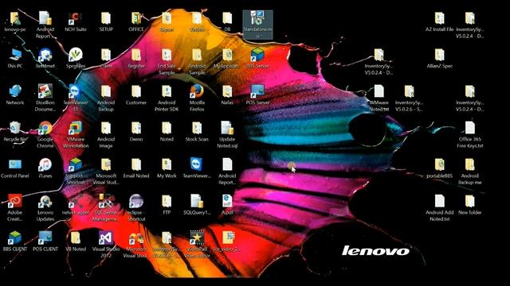Viewport: 510px width, 286px height.
Task: Click the Lenovo Updates shortcut
Action: pos(45,202)
